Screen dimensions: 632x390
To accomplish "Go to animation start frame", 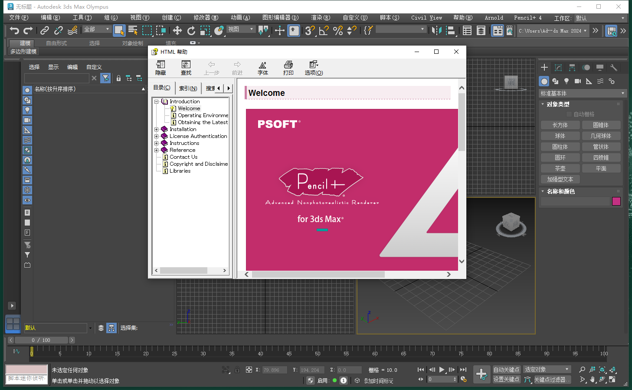I will (x=421, y=370).
